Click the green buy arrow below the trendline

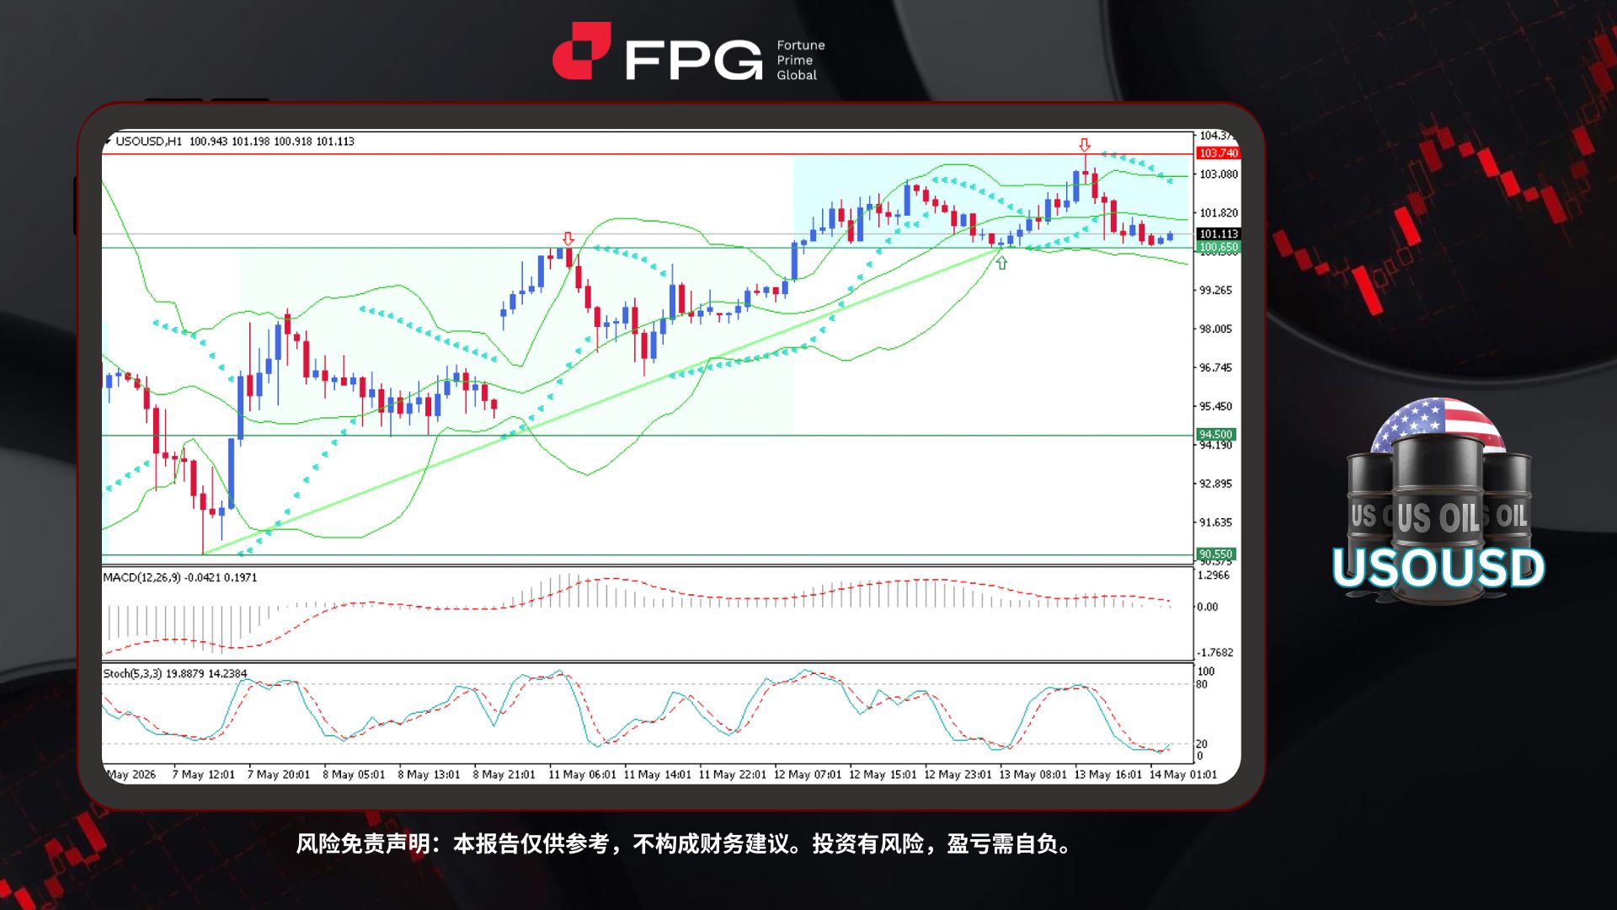click(1001, 263)
